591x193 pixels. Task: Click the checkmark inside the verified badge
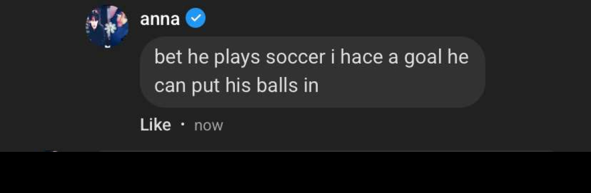click(x=196, y=18)
